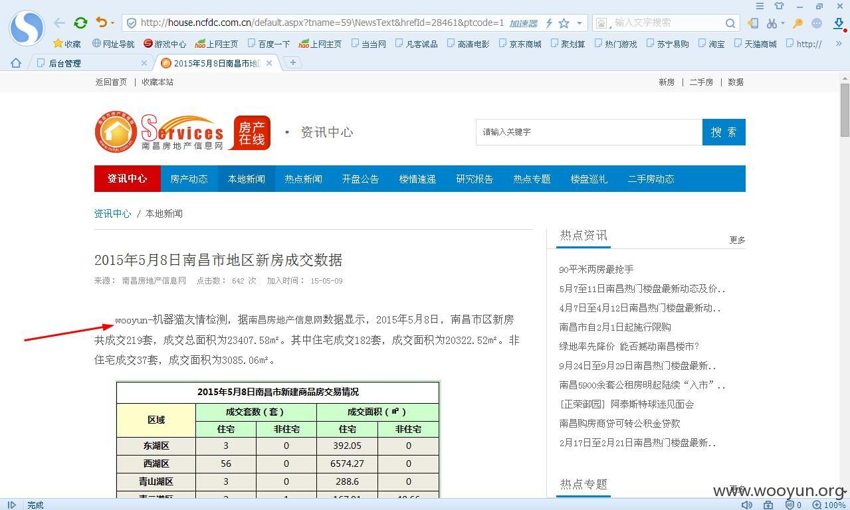Screen dimensions: 850x510
Task: Open the skin t-shirt icon
Action: click(780, 6)
